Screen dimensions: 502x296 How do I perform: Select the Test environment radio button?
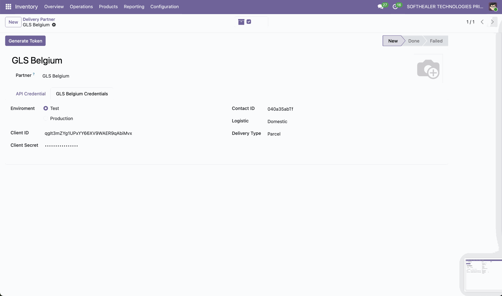46,108
